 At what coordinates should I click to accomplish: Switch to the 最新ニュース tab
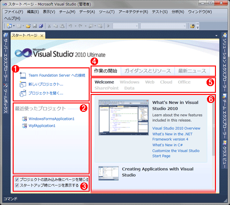(192, 71)
